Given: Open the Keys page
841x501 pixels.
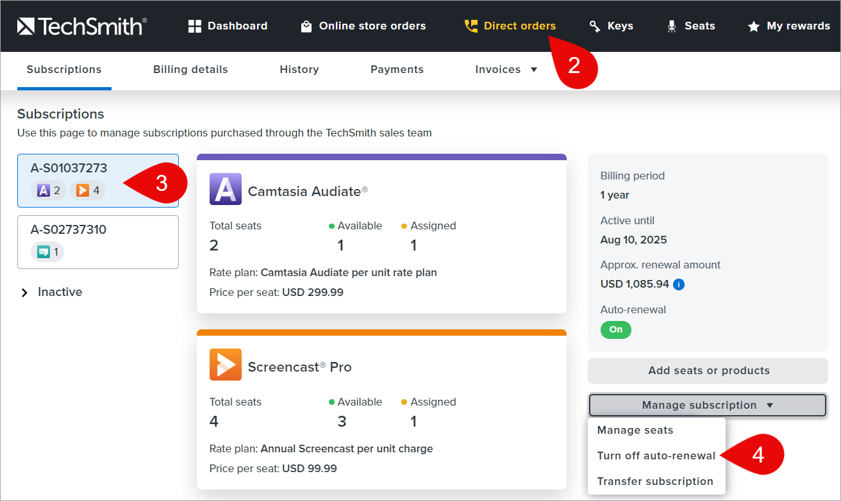Looking at the screenshot, I should (x=611, y=26).
